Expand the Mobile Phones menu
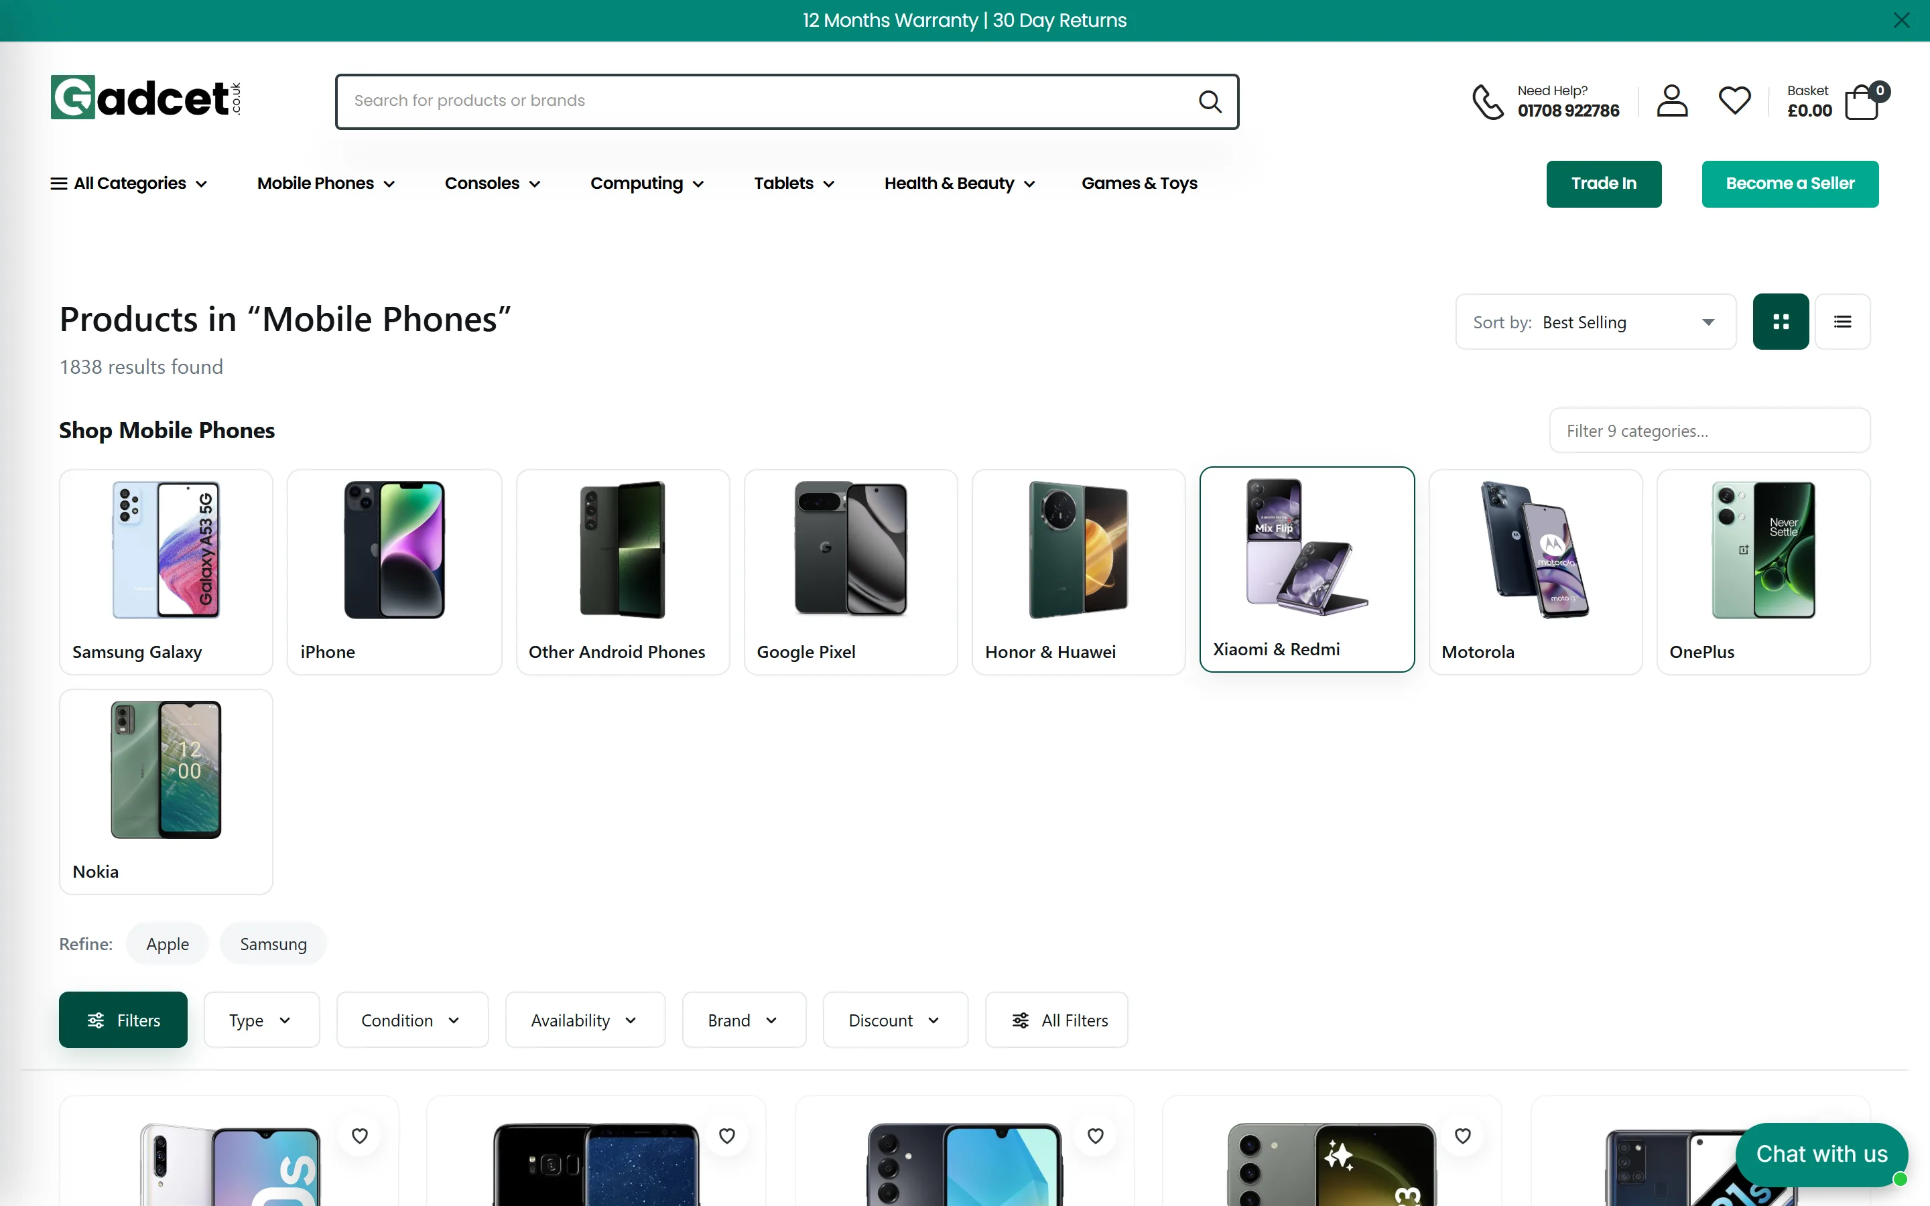This screenshot has width=1930, height=1206. 326,184
